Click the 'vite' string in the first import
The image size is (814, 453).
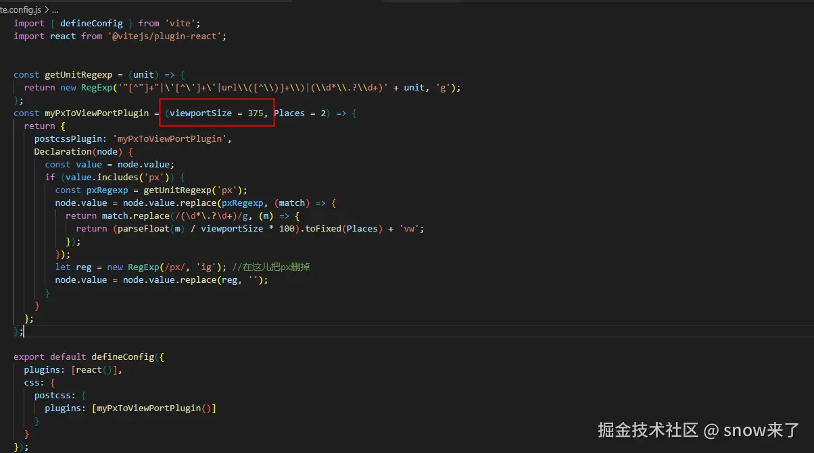tap(178, 23)
